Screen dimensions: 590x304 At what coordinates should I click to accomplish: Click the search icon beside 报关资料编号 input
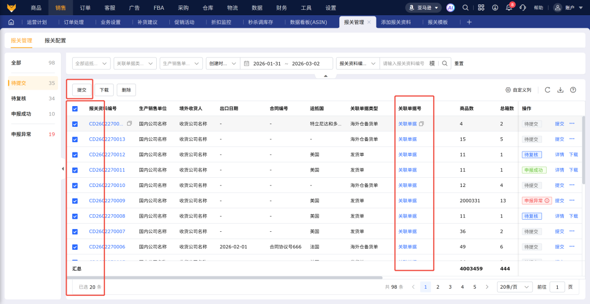point(445,63)
